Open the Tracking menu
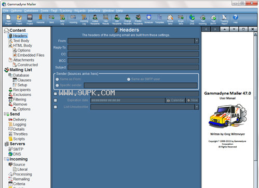This screenshot has height=188, width=259. [65, 11]
